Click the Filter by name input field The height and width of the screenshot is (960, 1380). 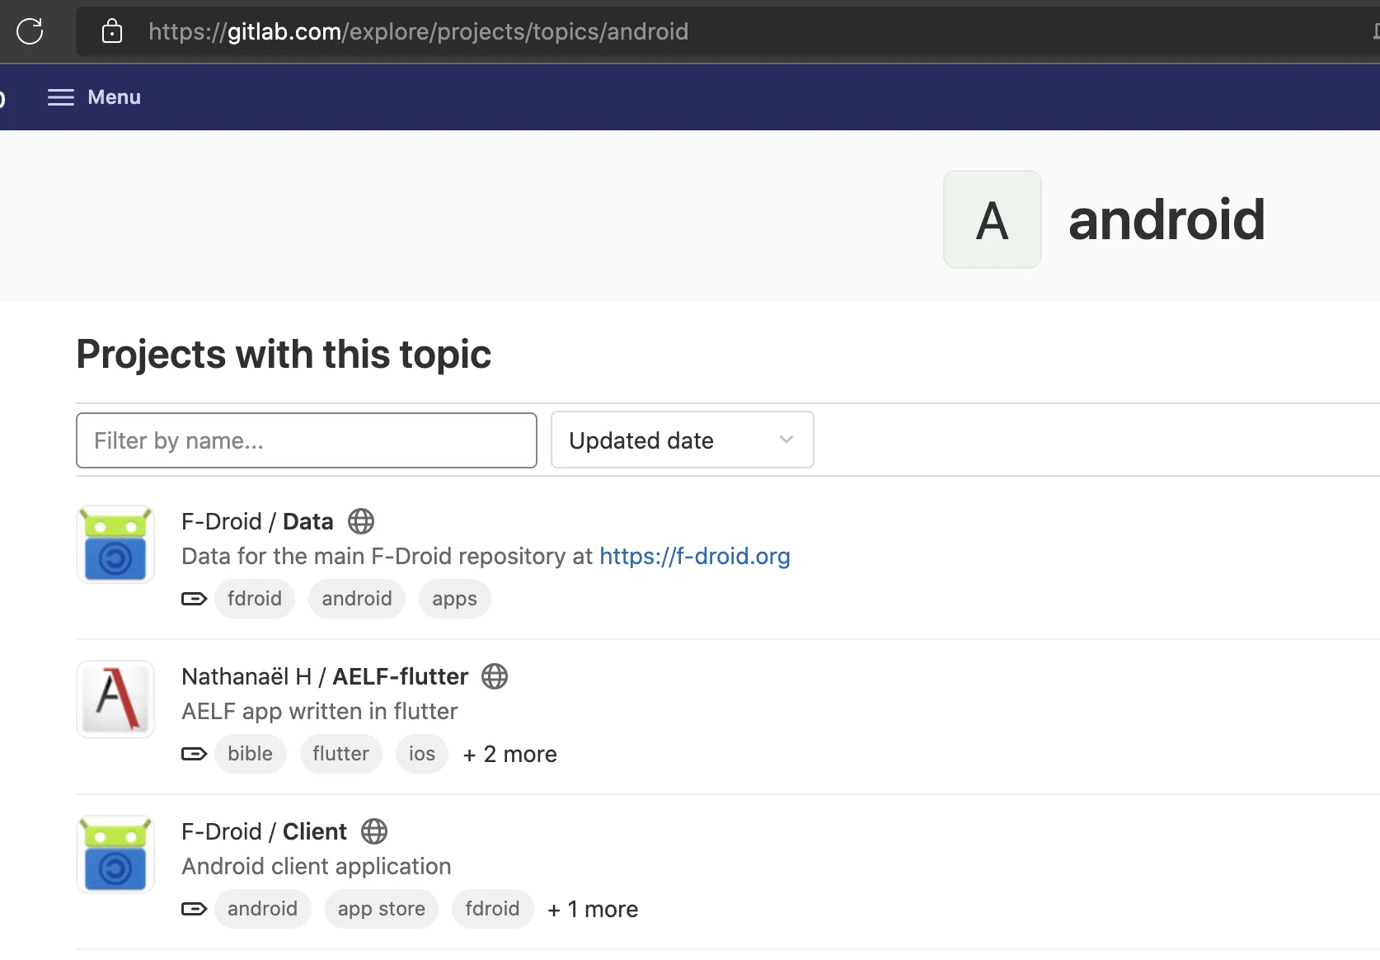point(306,440)
